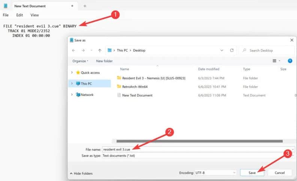Screen dimensions: 297x181
Task: Change the view layout icon
Action: tap(274, 61)
